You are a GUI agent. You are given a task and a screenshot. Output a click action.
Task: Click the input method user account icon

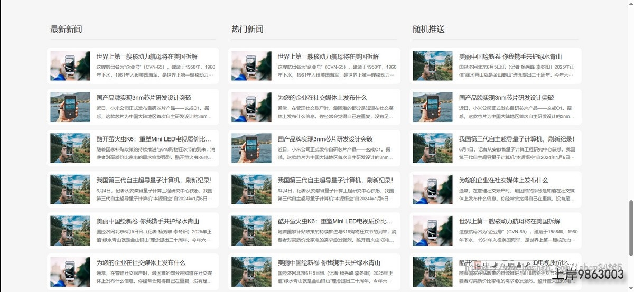[519, 265]
